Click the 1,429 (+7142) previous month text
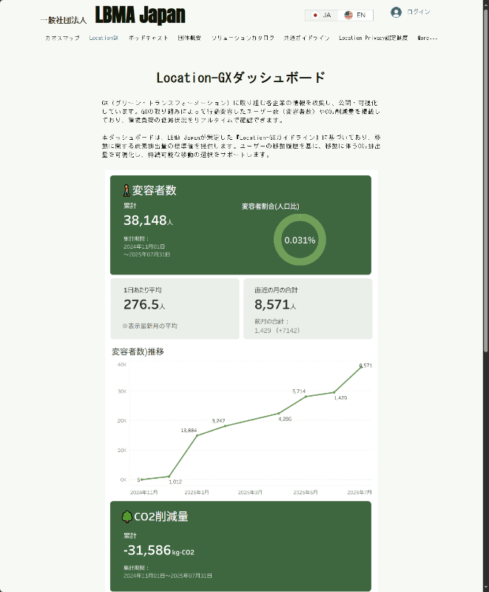 [x=277, y=330]
